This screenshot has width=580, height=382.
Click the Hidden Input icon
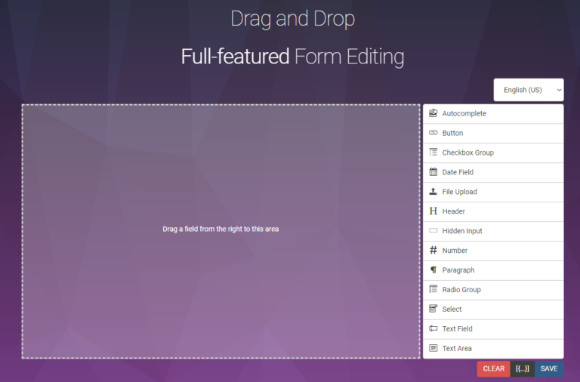pos(433,231)
